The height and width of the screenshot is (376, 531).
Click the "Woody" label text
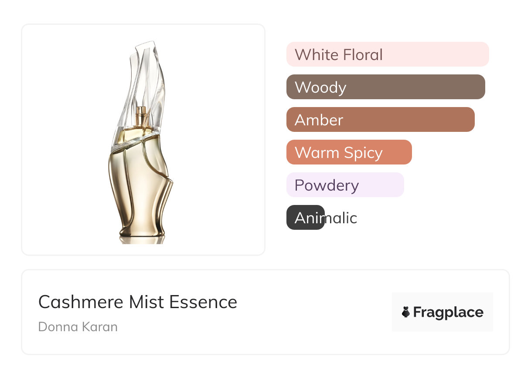[x=320, y=87]
